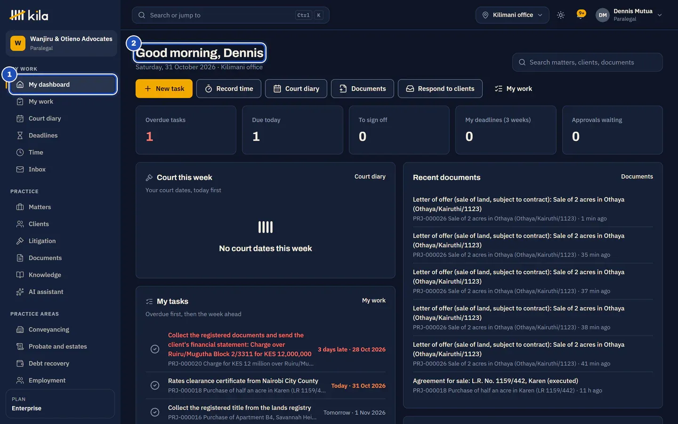Focus the 'Search or jump to' field
Image resolution: width=678 pixels, height=424 pixels.
[x=231, y=15]
